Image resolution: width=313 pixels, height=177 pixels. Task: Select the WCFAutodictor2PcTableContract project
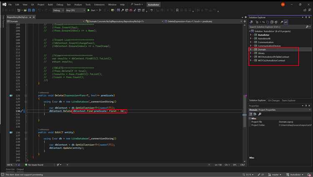(x=273, y=57)
